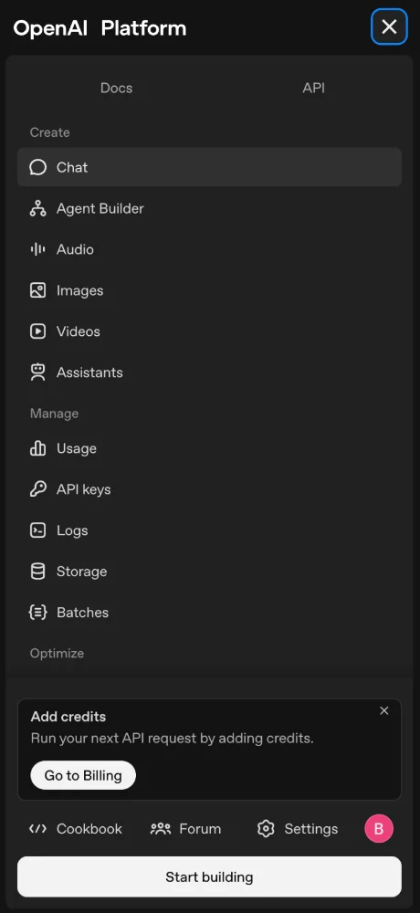The height and width of the screenshot is (913, 420).
Task: Visit the Forum link
Action: point(186,829)
